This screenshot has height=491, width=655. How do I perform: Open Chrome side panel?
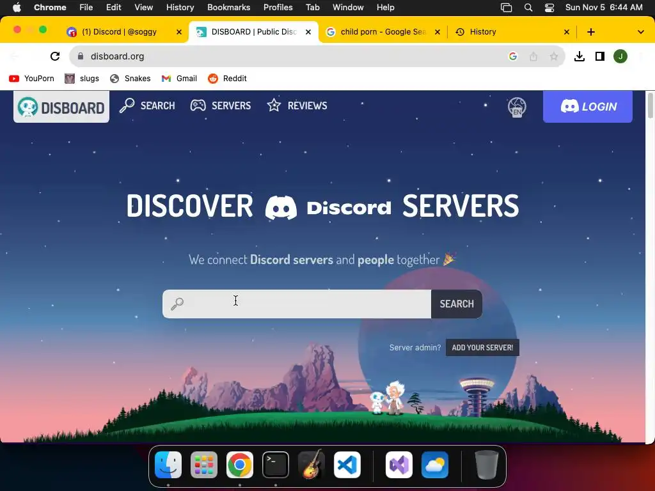click(x=600, y=56)
